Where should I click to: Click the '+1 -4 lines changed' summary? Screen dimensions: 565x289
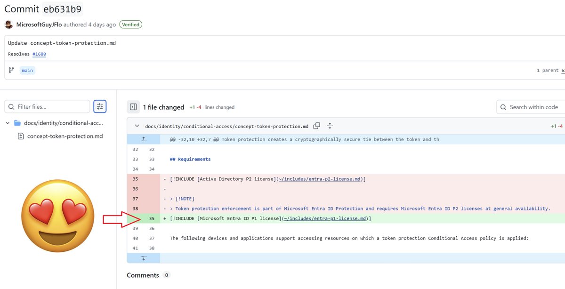click(x=212, y=107)
